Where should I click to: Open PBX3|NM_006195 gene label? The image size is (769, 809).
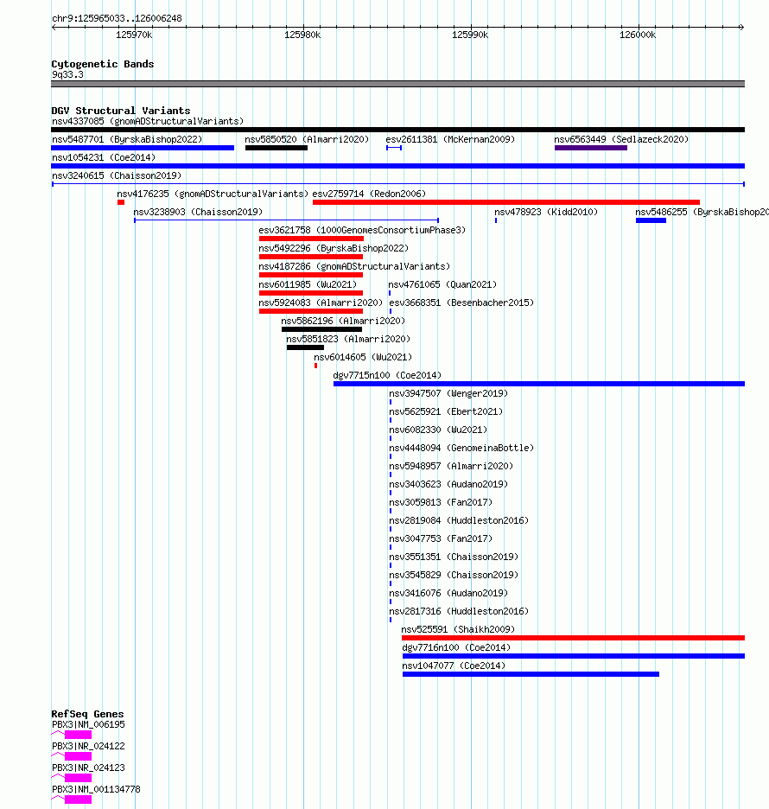(88, 724)
